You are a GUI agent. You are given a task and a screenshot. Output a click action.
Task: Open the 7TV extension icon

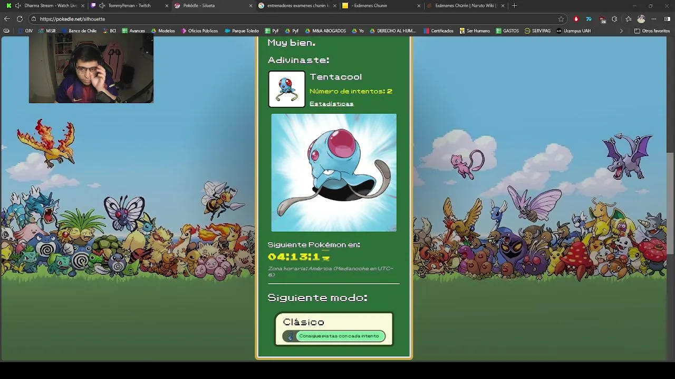[x=589, y=19]
